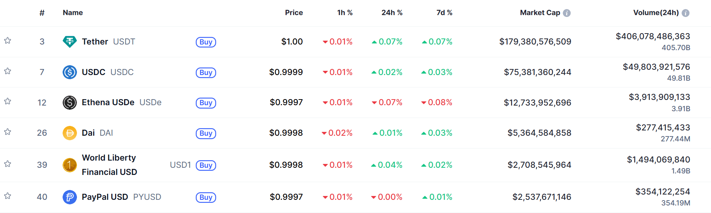
Task: Click the Tether coin logo icon
Action: pyautogui.click(x=69, y=41)
